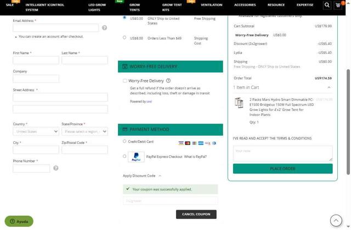Focus the Company field
The height and width of the screenshot is (230, 351).
pyautogui.click(x=36, y=79)
